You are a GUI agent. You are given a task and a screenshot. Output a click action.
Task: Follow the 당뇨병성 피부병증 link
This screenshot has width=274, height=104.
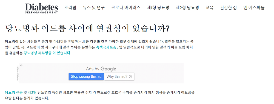click(x=47, y=53)
